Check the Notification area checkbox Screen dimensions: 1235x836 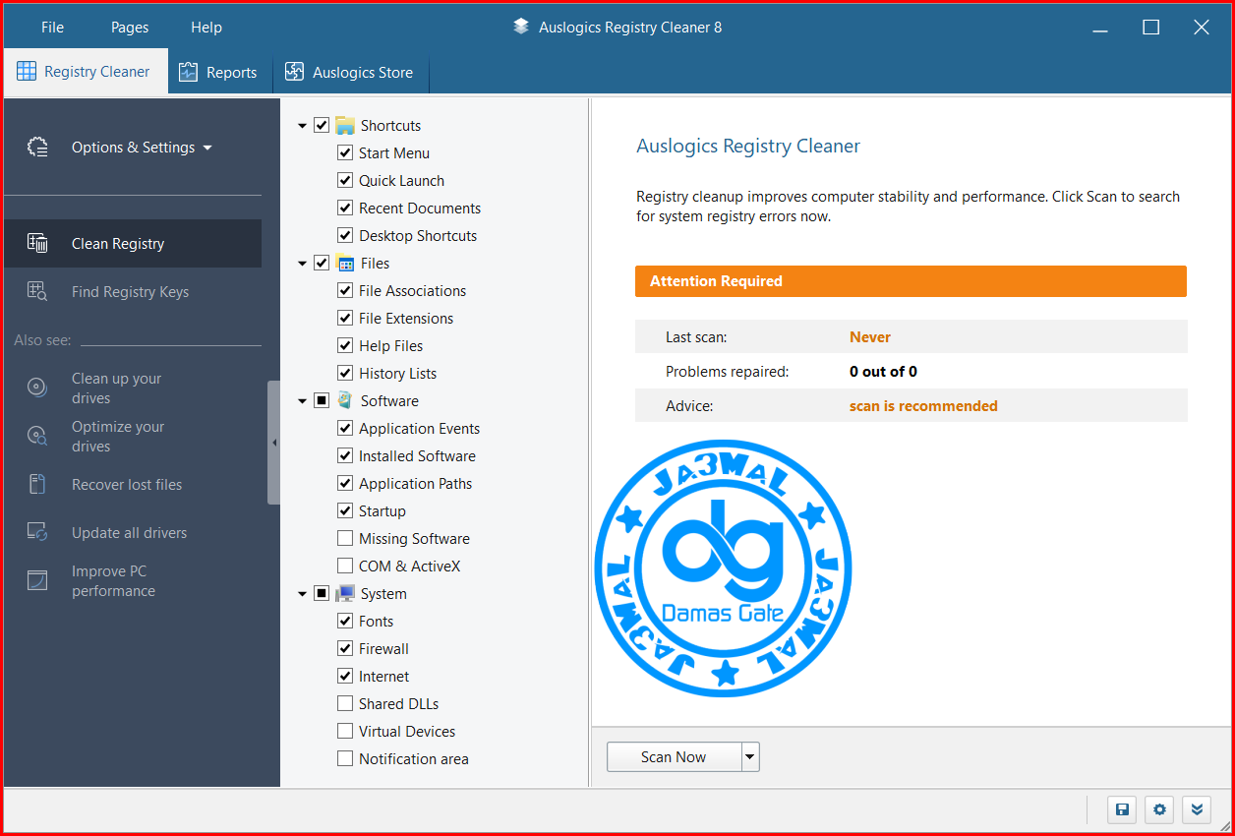tap(345, 758)
